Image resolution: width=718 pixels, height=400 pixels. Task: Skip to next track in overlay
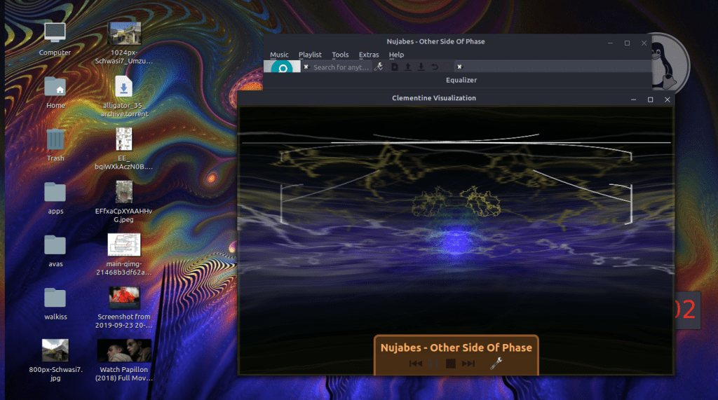pyautogui.click(x=468, y=364)
